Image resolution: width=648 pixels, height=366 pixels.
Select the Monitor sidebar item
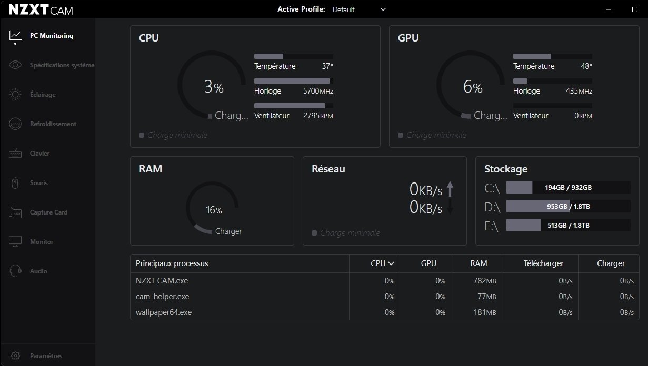tap(42, 242)
